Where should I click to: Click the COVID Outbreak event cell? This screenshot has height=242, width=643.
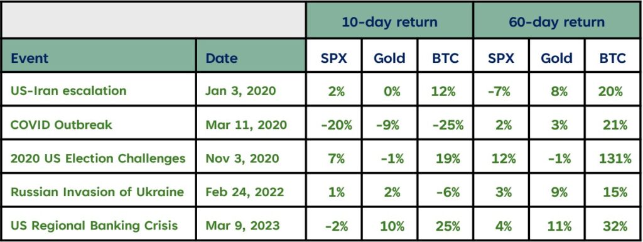tap(99, 123)
